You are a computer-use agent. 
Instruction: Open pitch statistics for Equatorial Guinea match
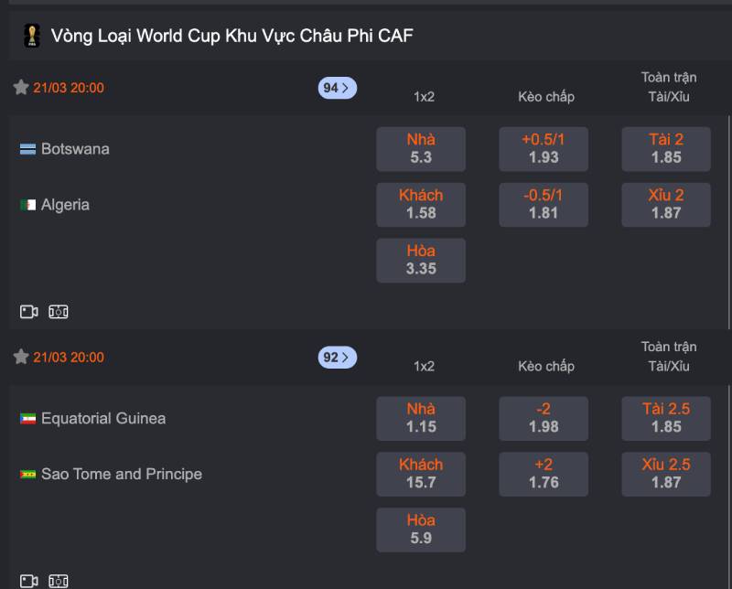[58, 579]
